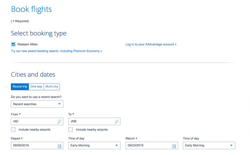Image resolution: width=250 pixels, height=155 pixels.
Task: Enable nearby airports under the From field
Action: pos(13,130)
